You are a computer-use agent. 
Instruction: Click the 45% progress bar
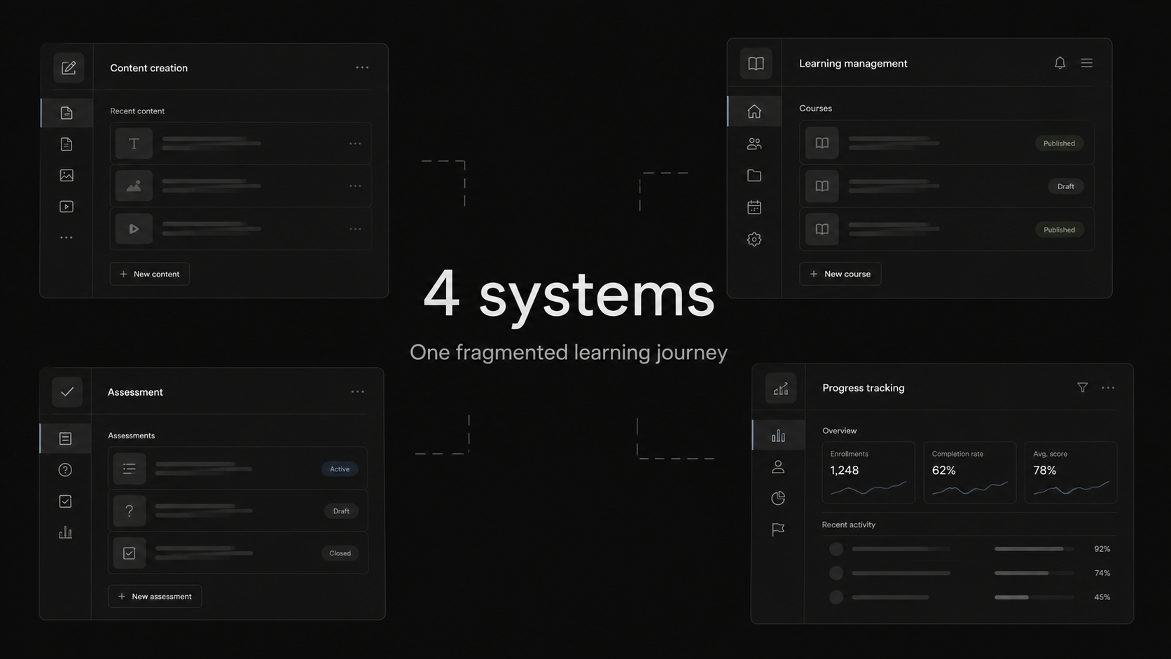1034,597
